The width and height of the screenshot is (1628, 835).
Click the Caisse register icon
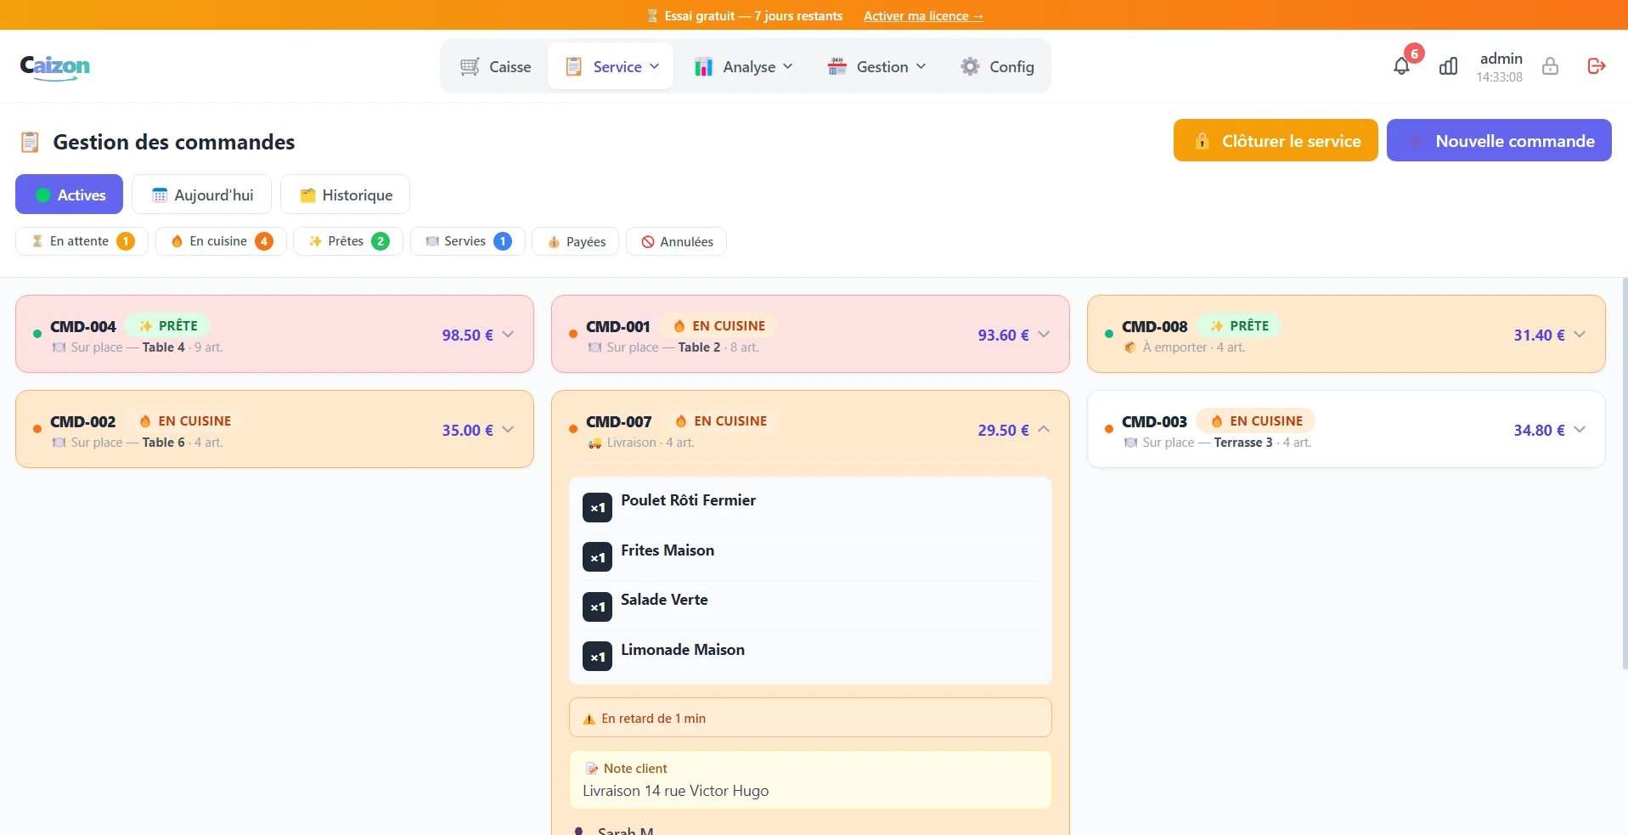470,66
